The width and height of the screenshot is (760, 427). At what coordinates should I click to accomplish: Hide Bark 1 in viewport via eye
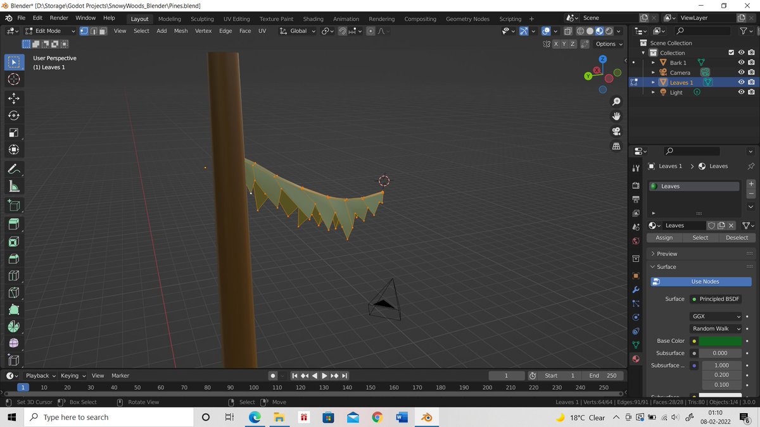click(x=741, y=63)
